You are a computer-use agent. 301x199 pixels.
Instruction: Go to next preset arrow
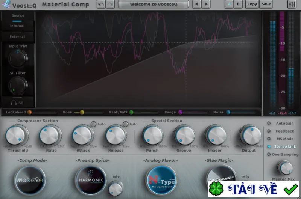[x=206, y=4]
